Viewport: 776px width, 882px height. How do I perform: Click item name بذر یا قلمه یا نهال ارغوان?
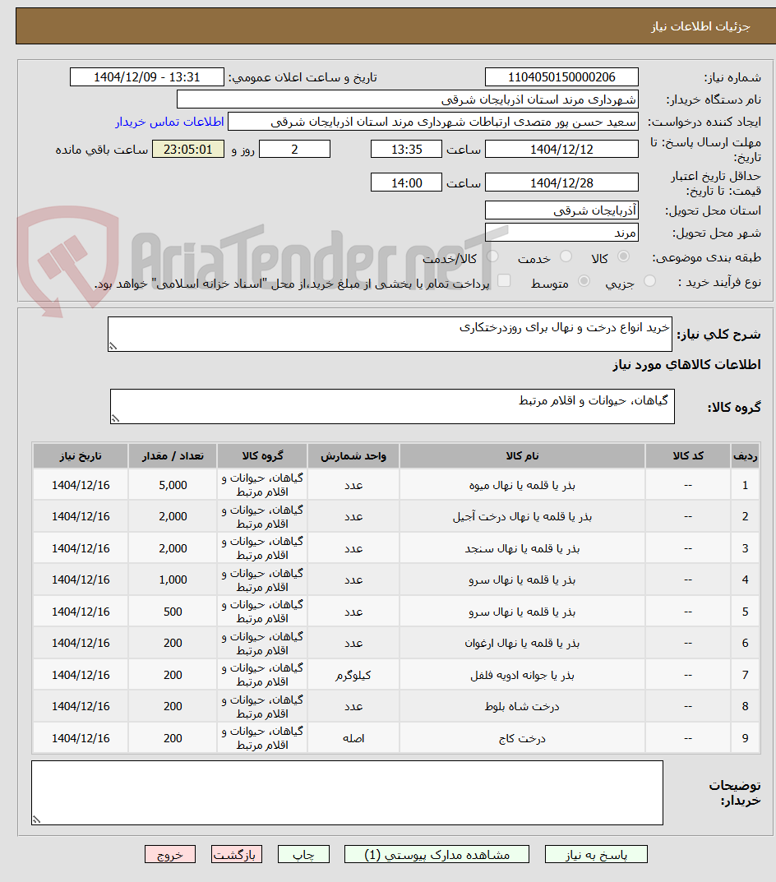coord(522,643)
